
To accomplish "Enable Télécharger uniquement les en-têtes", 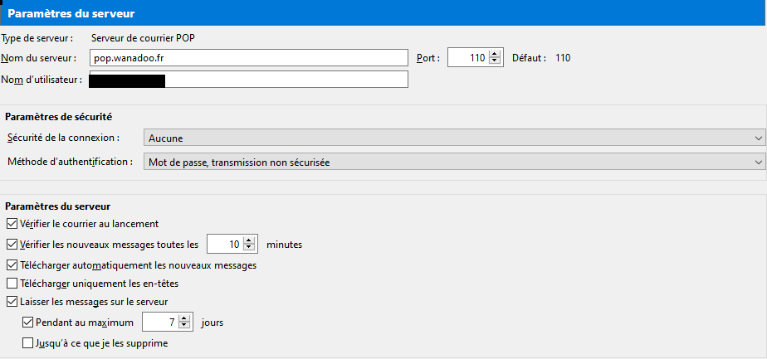I will coord(12,283).
